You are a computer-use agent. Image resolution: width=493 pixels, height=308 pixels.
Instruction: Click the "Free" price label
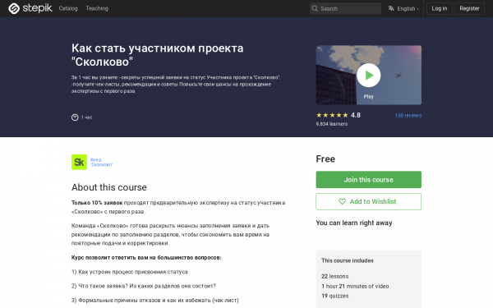[x=325, y=159]
